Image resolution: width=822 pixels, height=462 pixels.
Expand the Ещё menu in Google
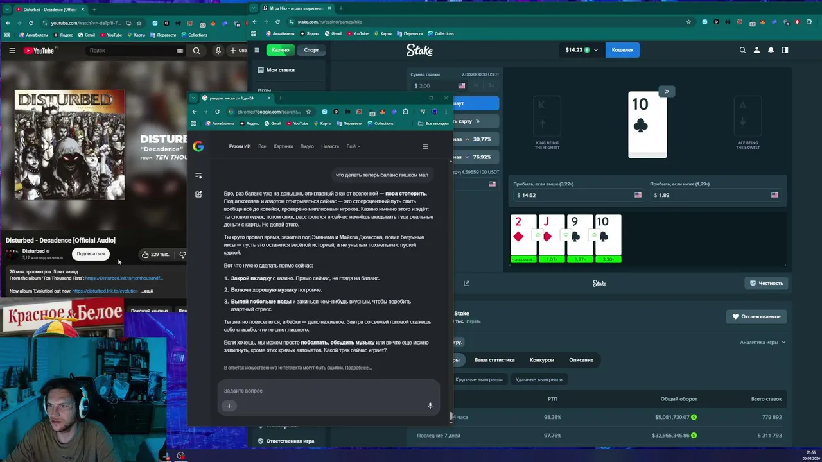(x=353, y=146)
